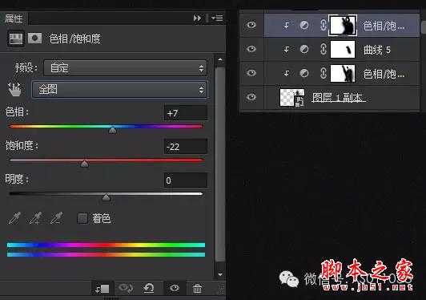This screenshot has width=426, height=300.
Task: Click mask link icon on highlighted 色相/饱和度 layer
Action: coord(323,26)
